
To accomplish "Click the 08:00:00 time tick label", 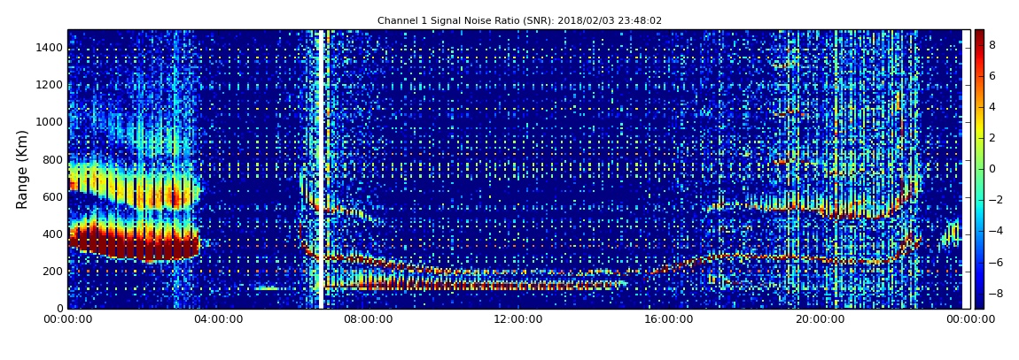I will click(367, 319).
